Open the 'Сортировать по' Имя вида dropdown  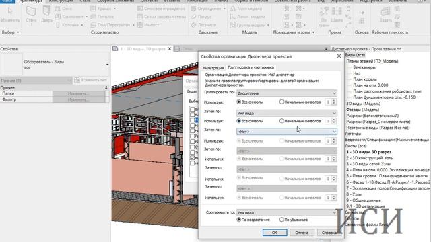287,212
